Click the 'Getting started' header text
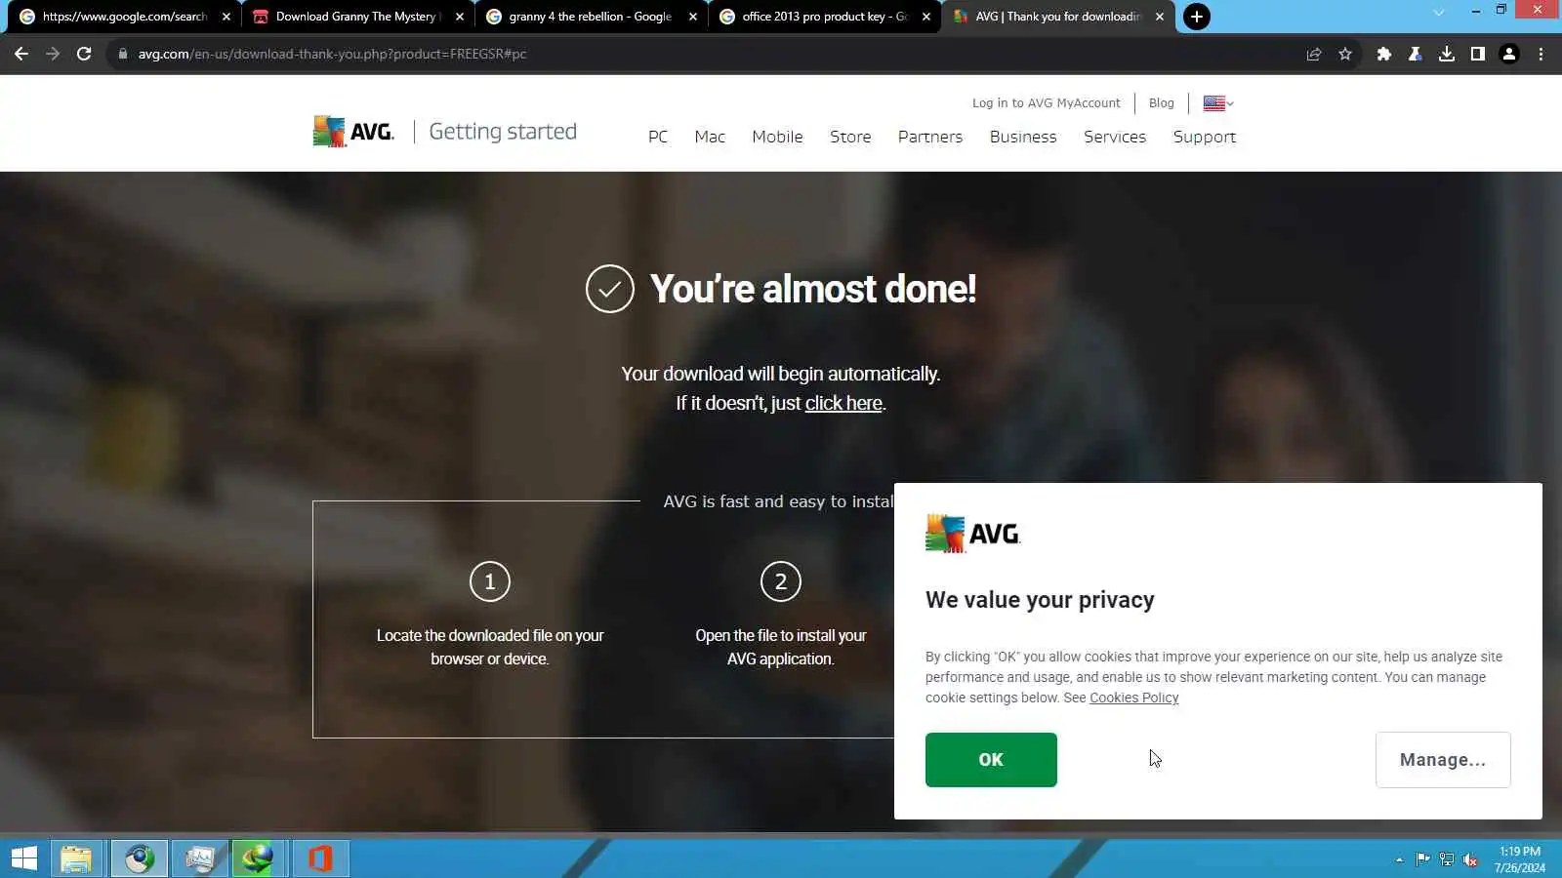 503,132
